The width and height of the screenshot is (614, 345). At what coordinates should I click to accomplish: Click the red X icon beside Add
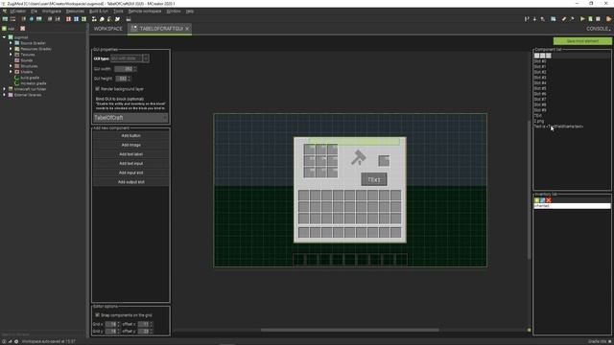pos(23,29)
